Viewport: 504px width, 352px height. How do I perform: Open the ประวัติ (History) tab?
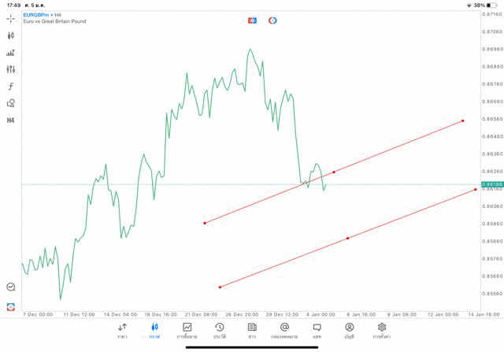point(219,331)
